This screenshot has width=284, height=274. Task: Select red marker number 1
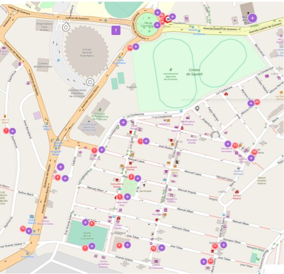point(95,150)
